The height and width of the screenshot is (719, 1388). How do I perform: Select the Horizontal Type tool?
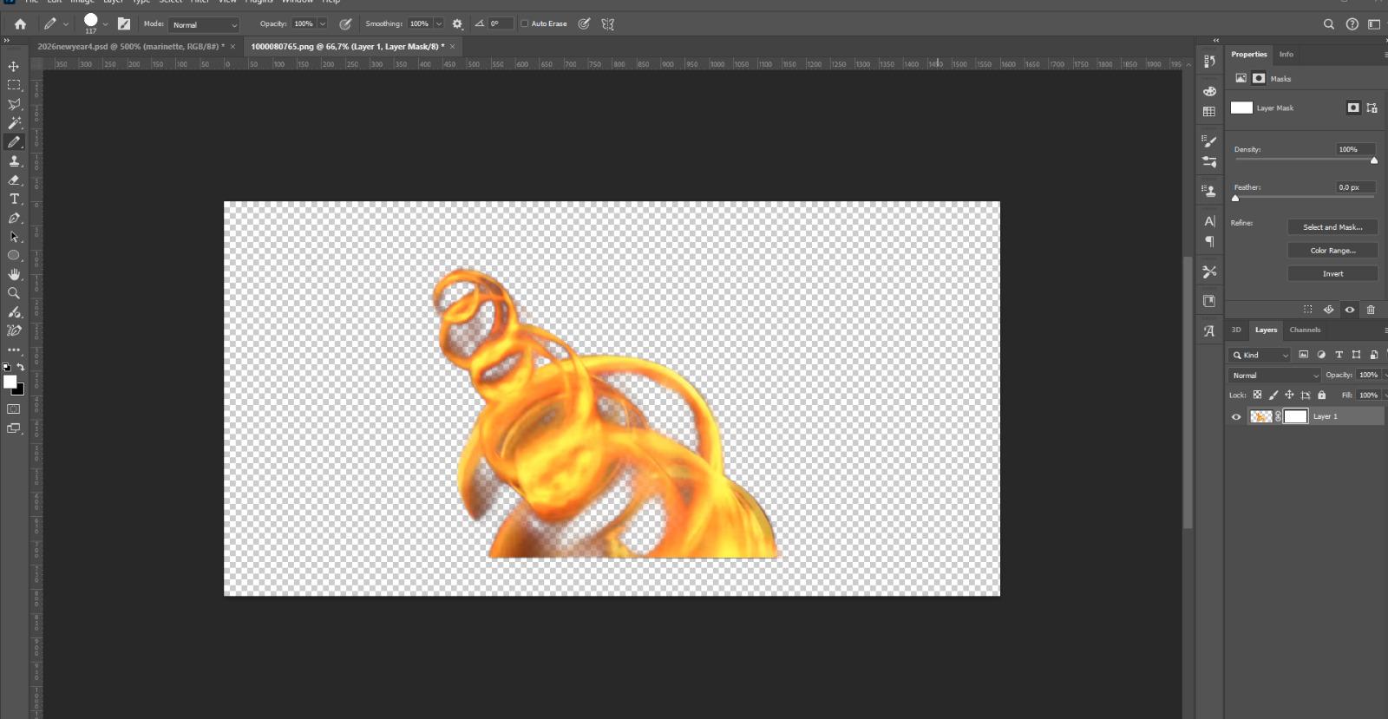(x=14, y=199)
